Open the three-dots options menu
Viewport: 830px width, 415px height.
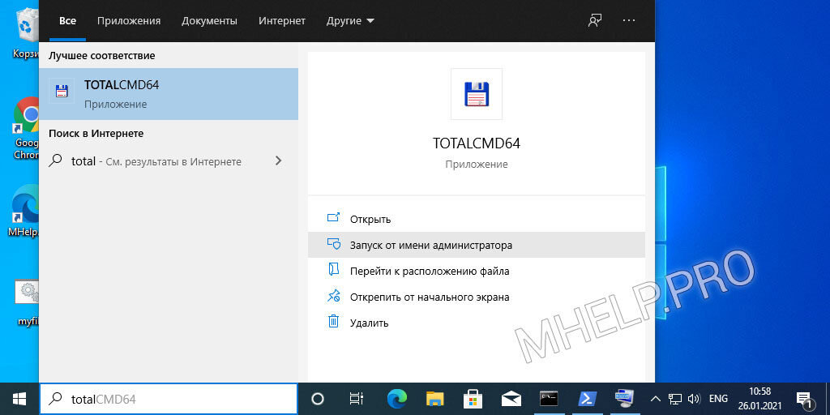click(x=629, y=20)
